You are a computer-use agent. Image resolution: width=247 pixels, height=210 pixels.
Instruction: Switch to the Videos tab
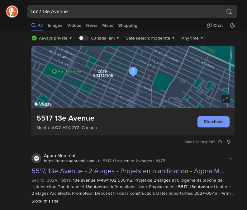(74, 25)
